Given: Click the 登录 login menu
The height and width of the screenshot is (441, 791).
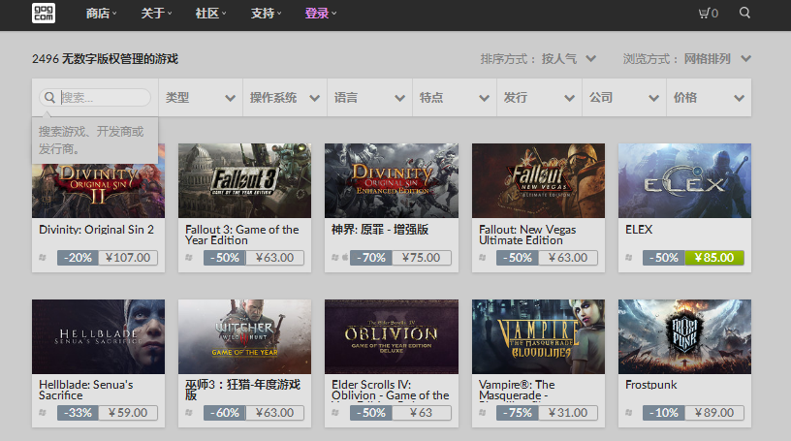Looking at the screenshot, I should [321, 14].
